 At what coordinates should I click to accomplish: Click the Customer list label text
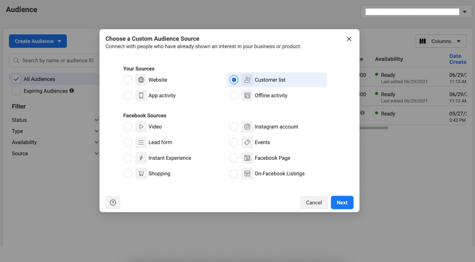(x=270, y=80)
